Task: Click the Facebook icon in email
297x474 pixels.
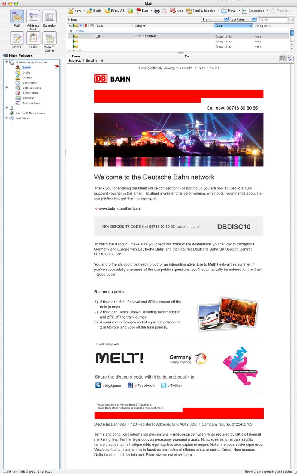Action: [130, 385]
